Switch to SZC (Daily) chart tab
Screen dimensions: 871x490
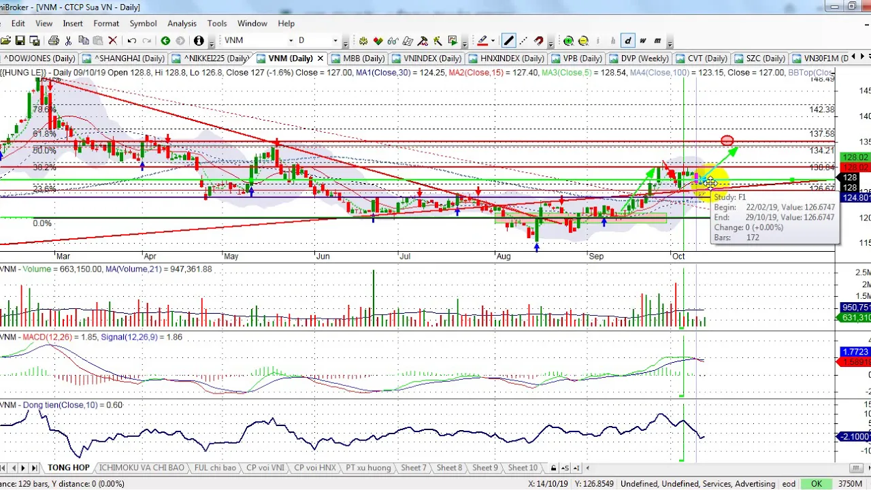point(759,59)
